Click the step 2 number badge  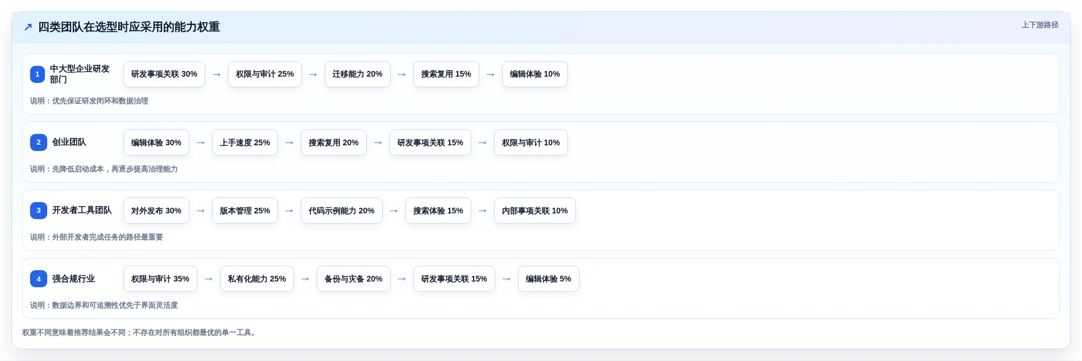(x=39, y=142)
